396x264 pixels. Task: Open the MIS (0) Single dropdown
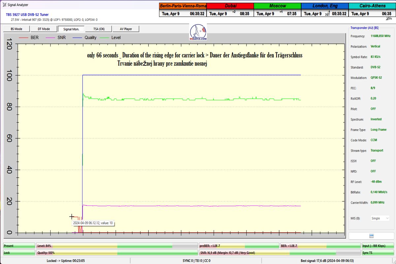(x=380, y=218)
